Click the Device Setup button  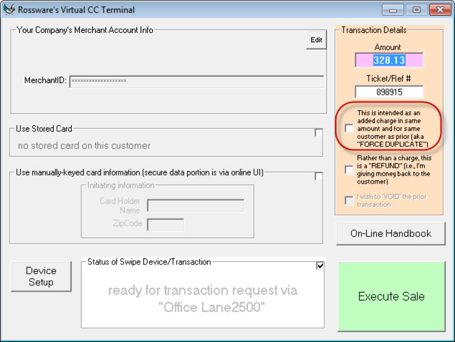click(x=41, y=276)
